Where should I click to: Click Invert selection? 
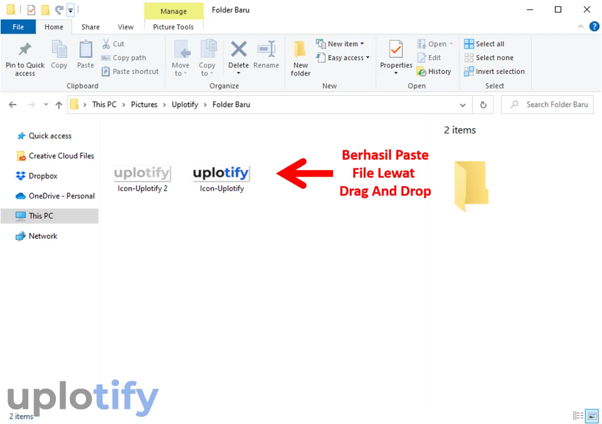pyautogui.click(x=495, y=71)
